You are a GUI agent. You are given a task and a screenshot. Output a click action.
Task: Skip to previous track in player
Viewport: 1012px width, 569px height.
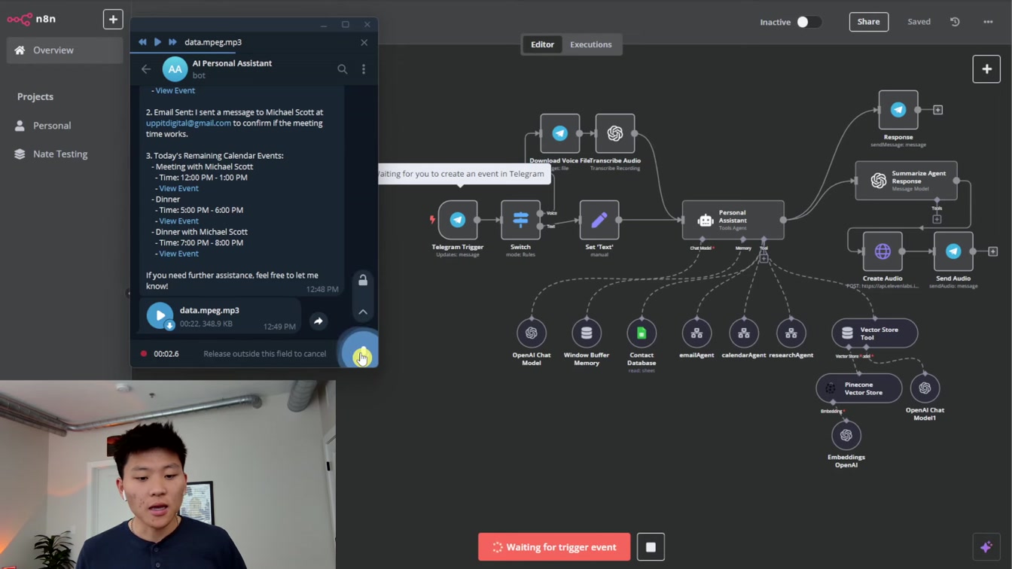pyautogui.click(x=142, y=42)
